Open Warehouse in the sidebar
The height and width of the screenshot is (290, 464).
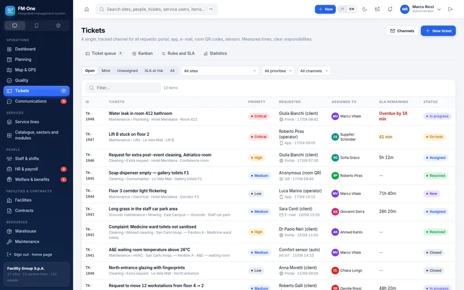point(37,231)
